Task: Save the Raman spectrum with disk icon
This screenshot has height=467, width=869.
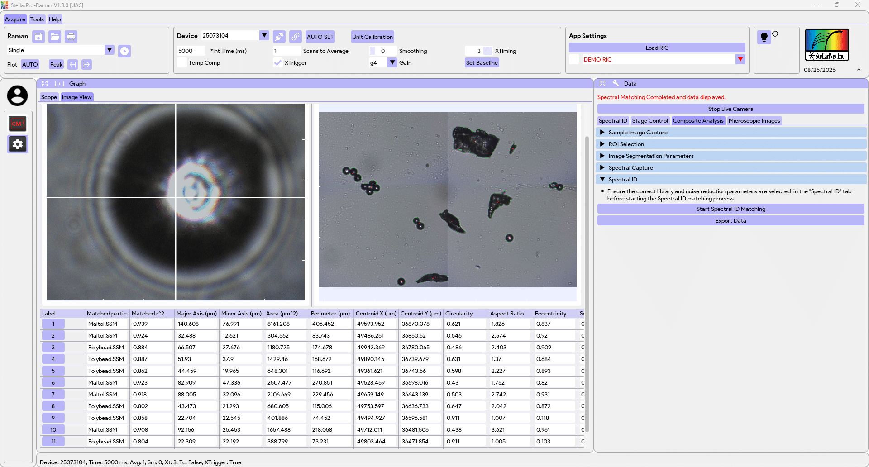Action: point(38,37)
